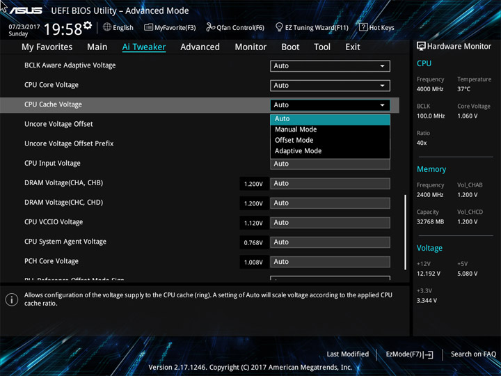
Task: Select BCLK Aware Adaptive Voltage label
Action: (x=70, y=65)
